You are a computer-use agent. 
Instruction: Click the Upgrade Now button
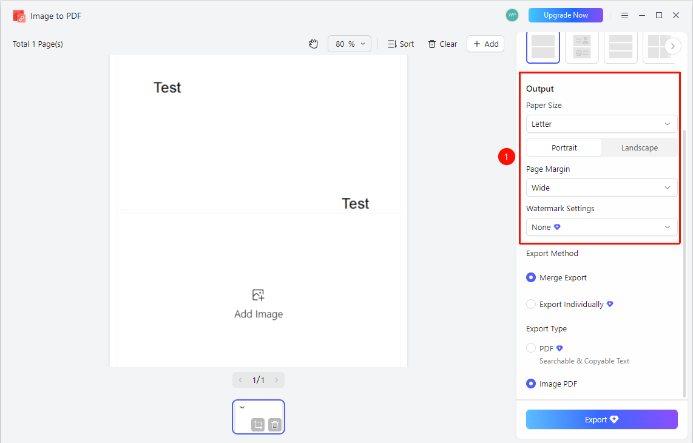(x=566, y=15)
